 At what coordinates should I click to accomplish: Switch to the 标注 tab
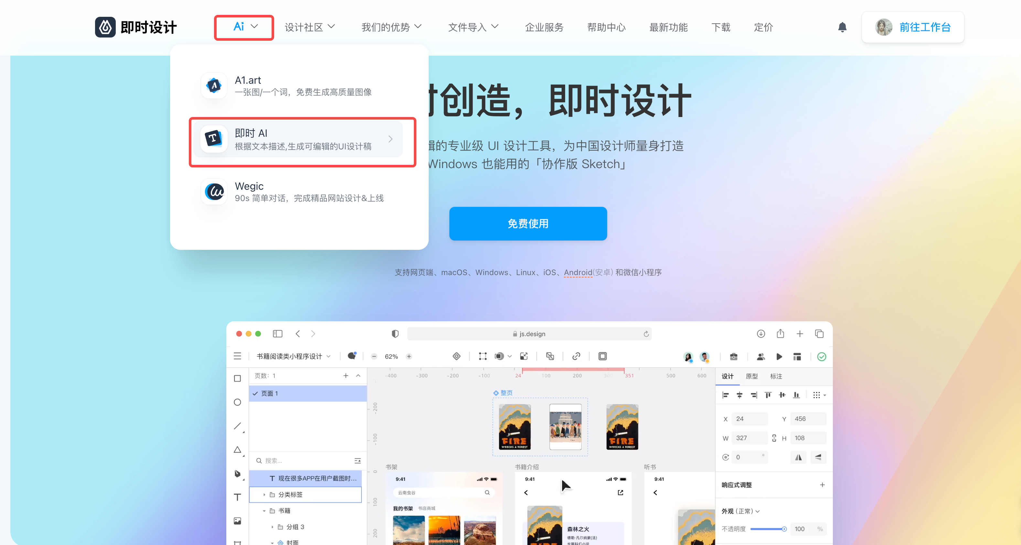pyautogui.click(x=776, y=376)
